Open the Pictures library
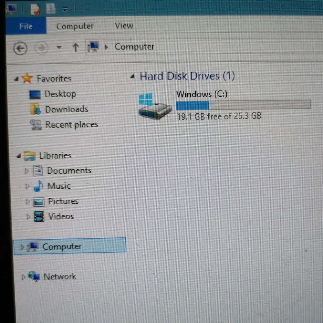Image resolution: width=323 pixels, height=323 pixels. tap(63, 201)
